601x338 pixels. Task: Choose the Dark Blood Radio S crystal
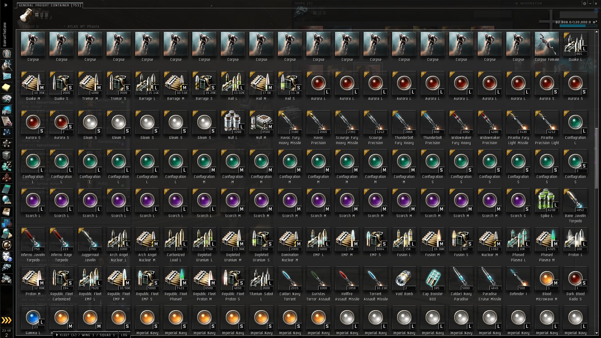[x=575, y=278]
